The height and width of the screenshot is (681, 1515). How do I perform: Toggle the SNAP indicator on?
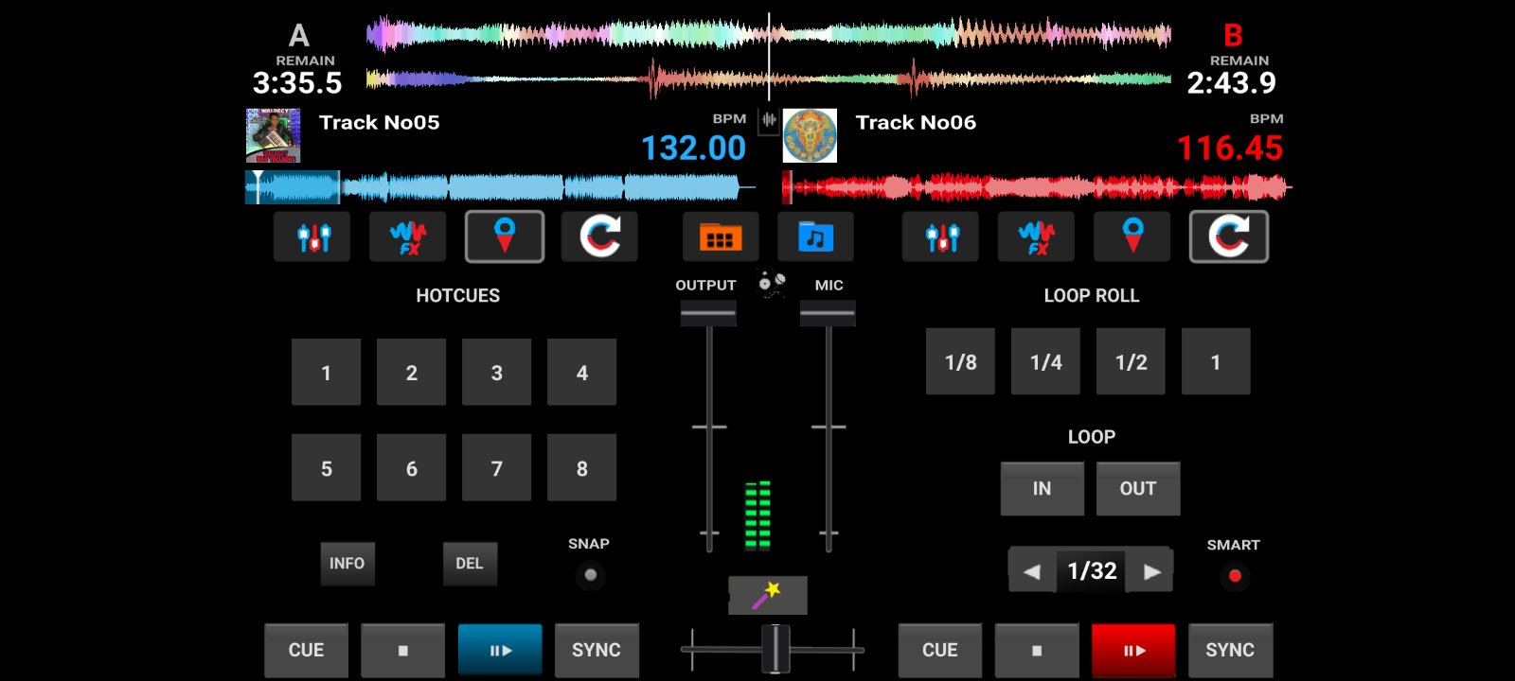[x=590, y=575]
